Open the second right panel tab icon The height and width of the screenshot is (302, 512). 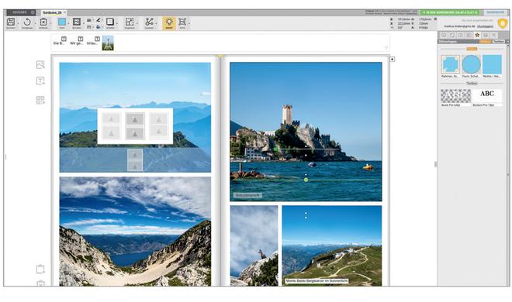point(452,35)
